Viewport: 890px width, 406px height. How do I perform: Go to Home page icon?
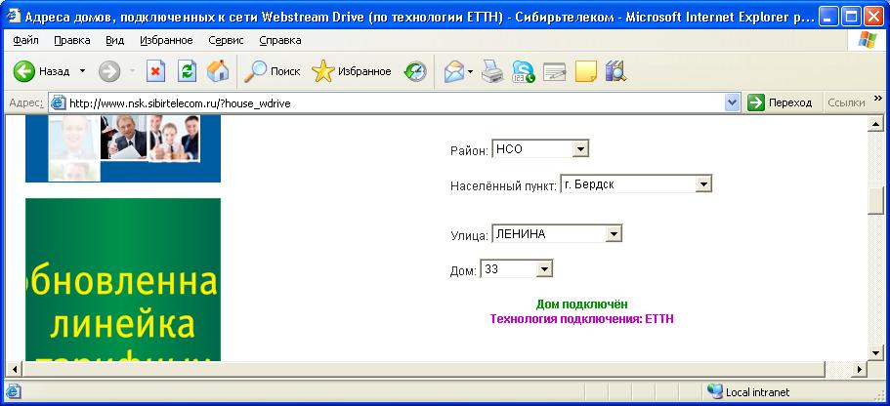point(218,71)
